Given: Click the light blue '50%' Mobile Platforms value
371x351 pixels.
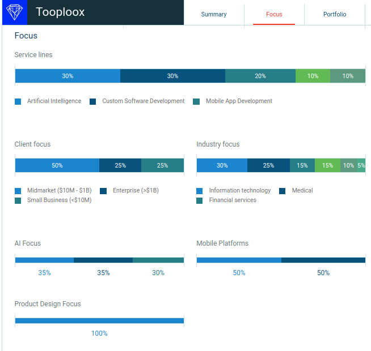Looking at the screenshot, I should click(x=239, y=273).
